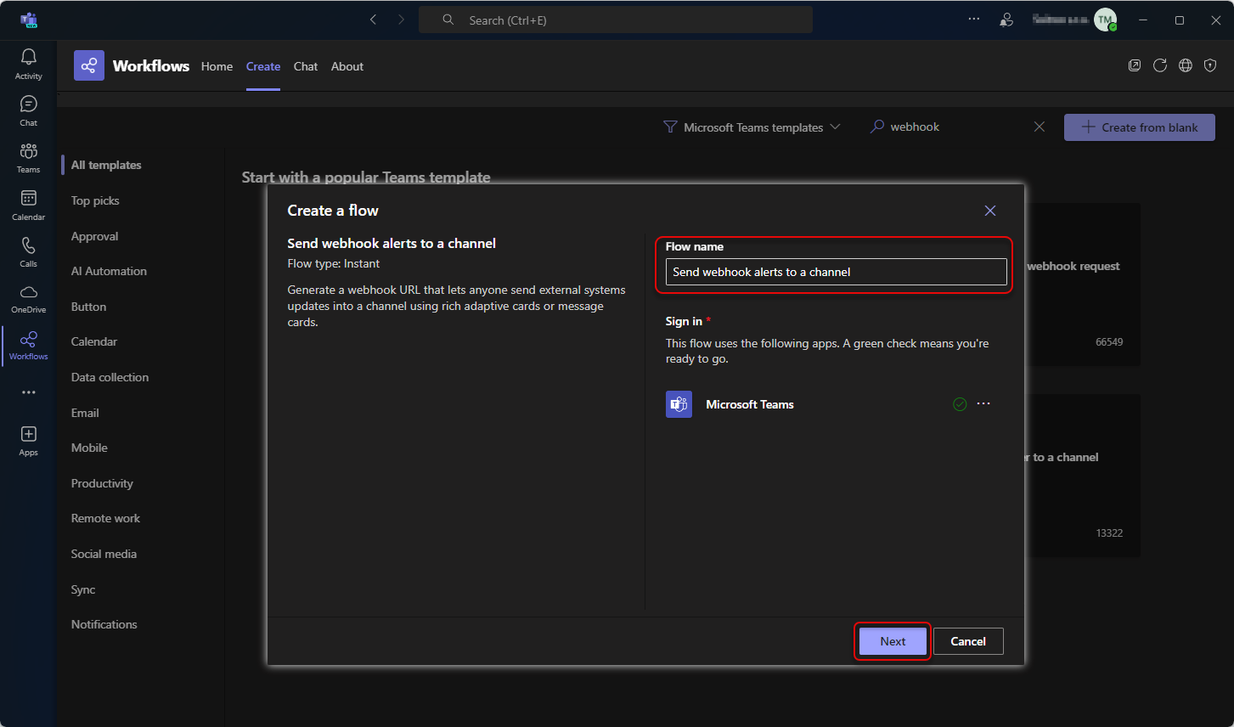Open the Microsoft Teams templates filter dropdown
Image resolution: width=1234 pixels, height=727 pixels.
pyautogui.click(x=752, y=127)
